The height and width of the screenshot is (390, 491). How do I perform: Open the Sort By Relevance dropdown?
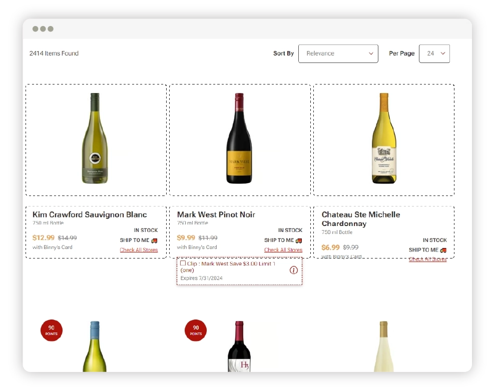click(338, 53)
